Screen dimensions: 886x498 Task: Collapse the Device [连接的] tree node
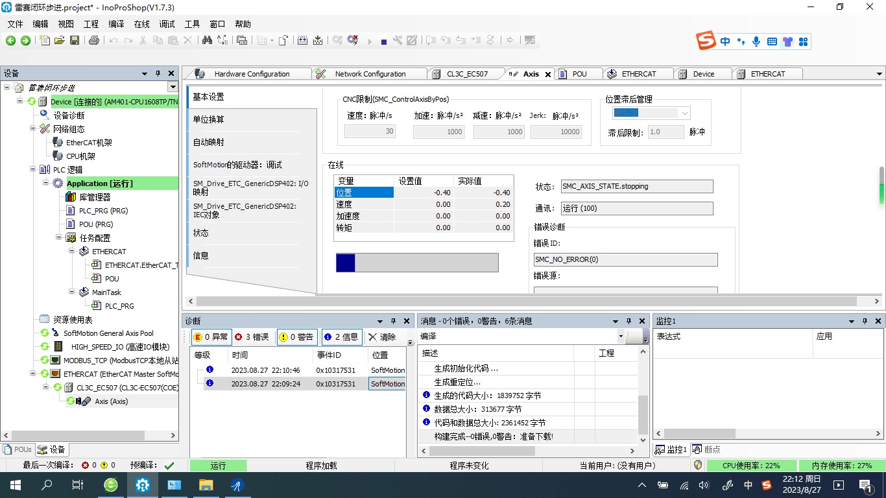pyautogui.click(x=20, y=102)
